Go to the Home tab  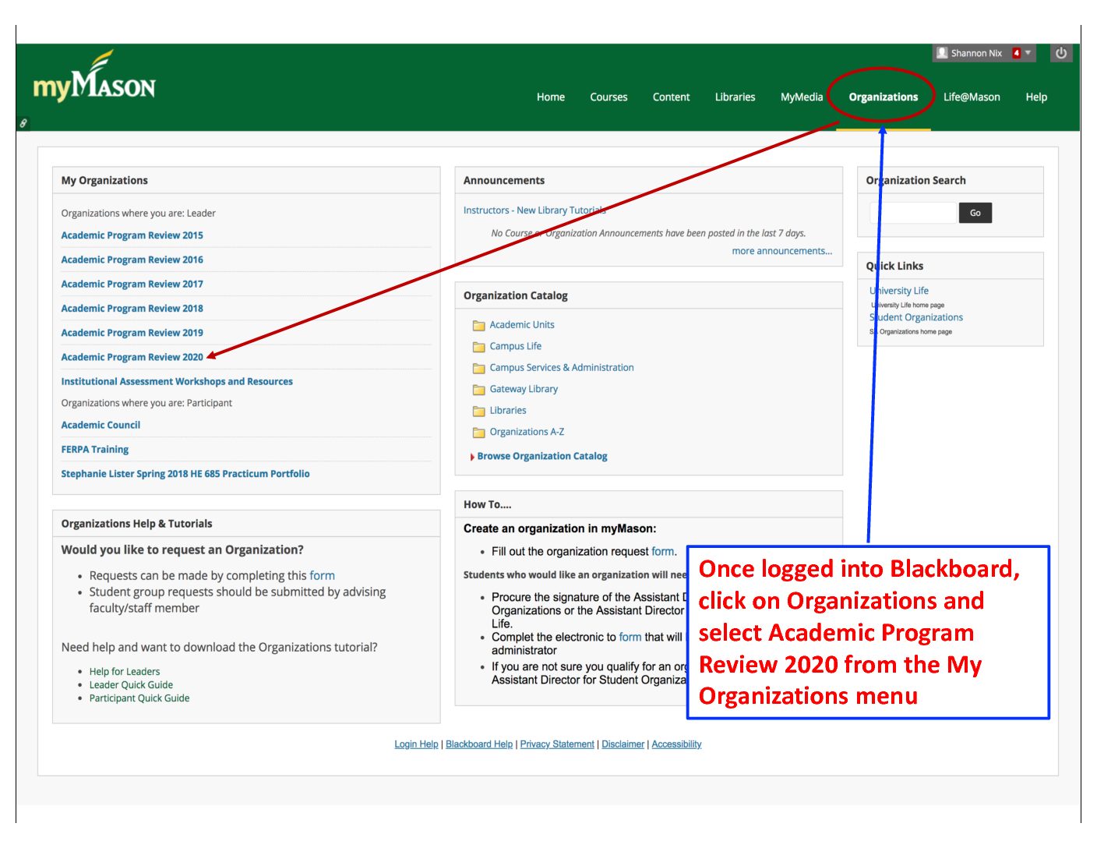[x=551, y=97]
